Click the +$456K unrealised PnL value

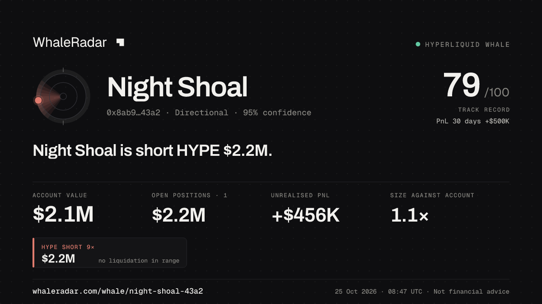pos(305,216)
